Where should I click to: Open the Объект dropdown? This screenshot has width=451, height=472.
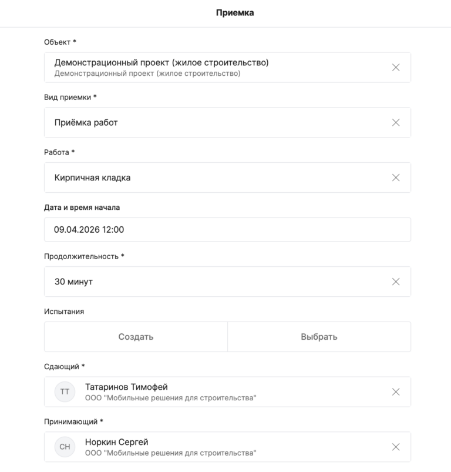click(211, 68)
